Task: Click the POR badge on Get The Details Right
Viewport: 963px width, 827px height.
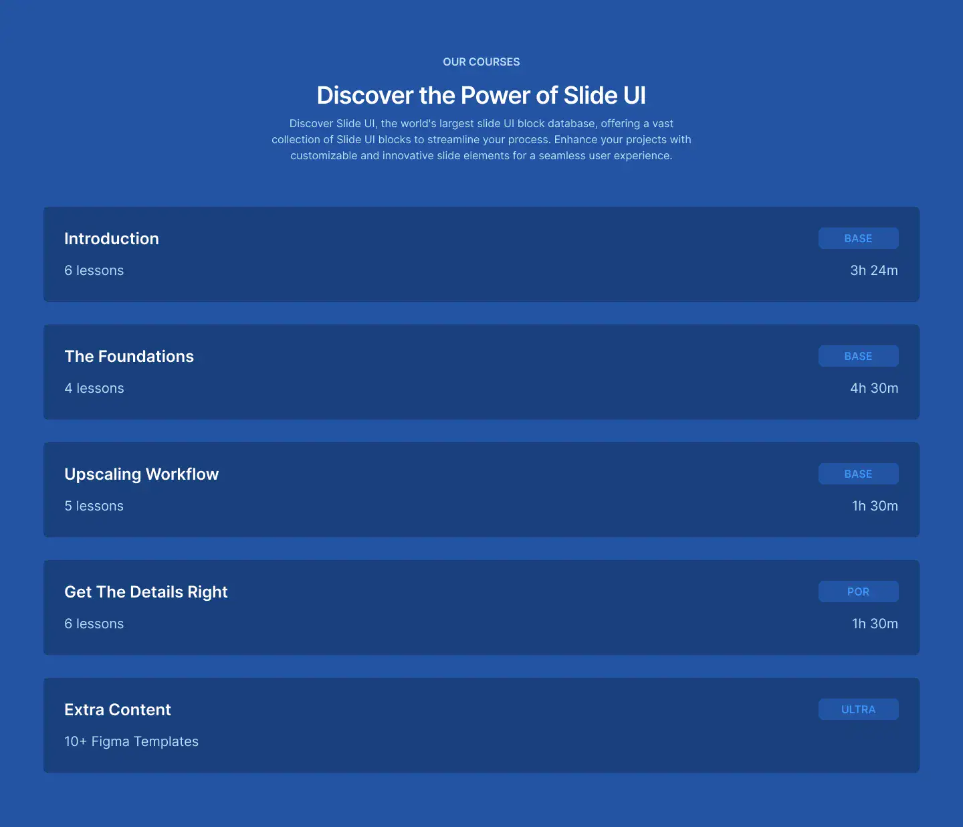Action: coord(858,591)
